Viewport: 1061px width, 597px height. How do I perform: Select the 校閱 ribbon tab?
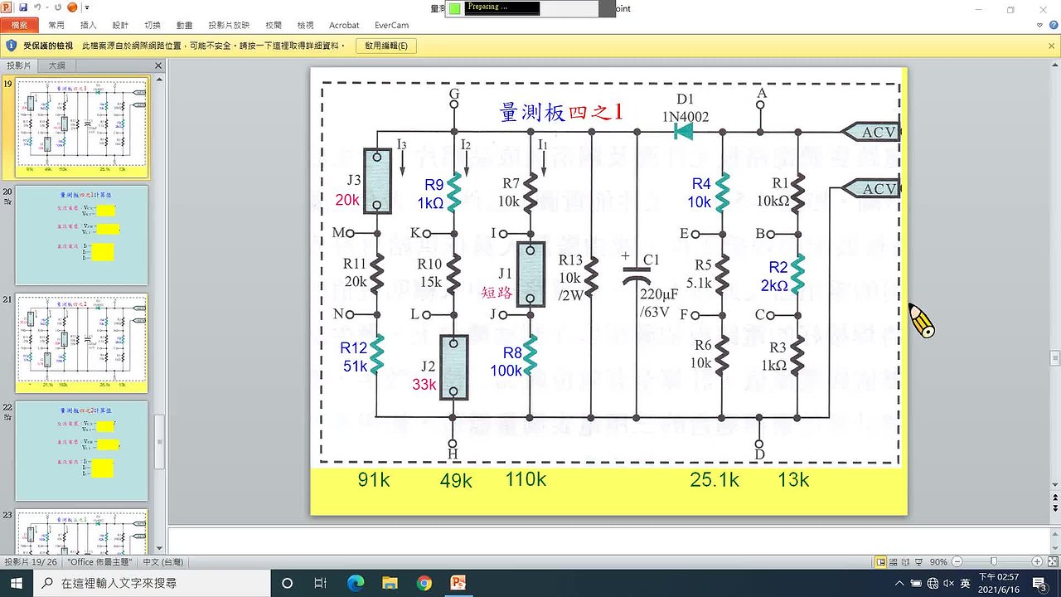[x=274, y=26]
